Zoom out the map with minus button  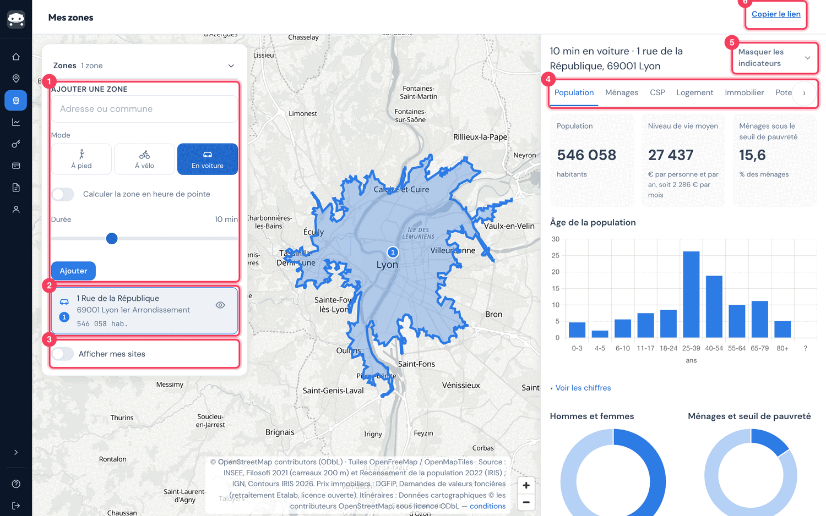526,502
